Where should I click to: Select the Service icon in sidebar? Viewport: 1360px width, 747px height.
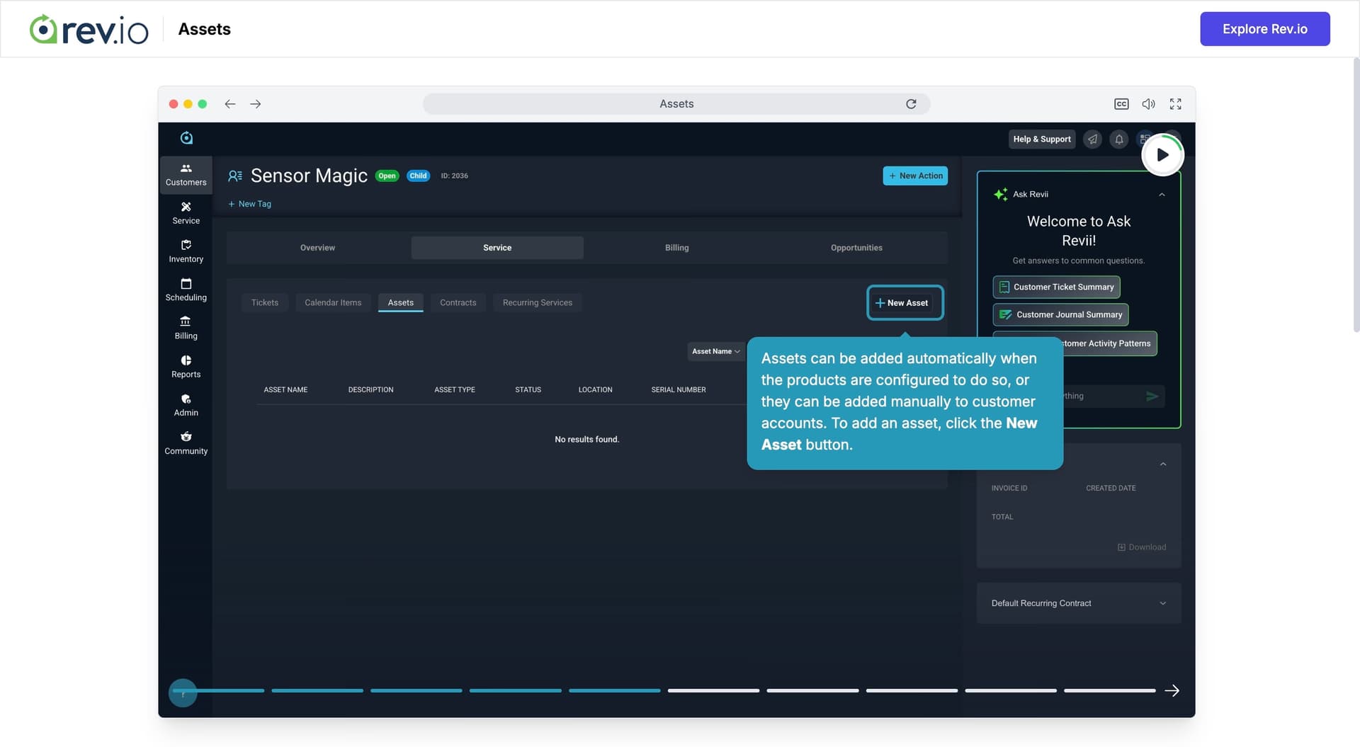coord(186,212)
